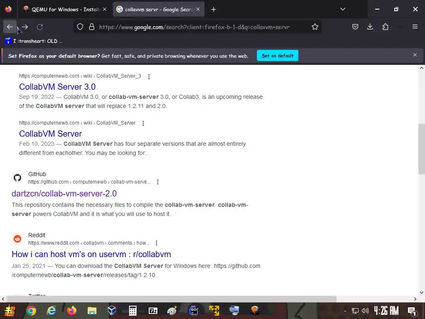Open dartzcn/collab-vm-server-2.0 GitHub result
The height and width of the screenshot is (319, 425).
pyautogui.click(x=64, y=194)
